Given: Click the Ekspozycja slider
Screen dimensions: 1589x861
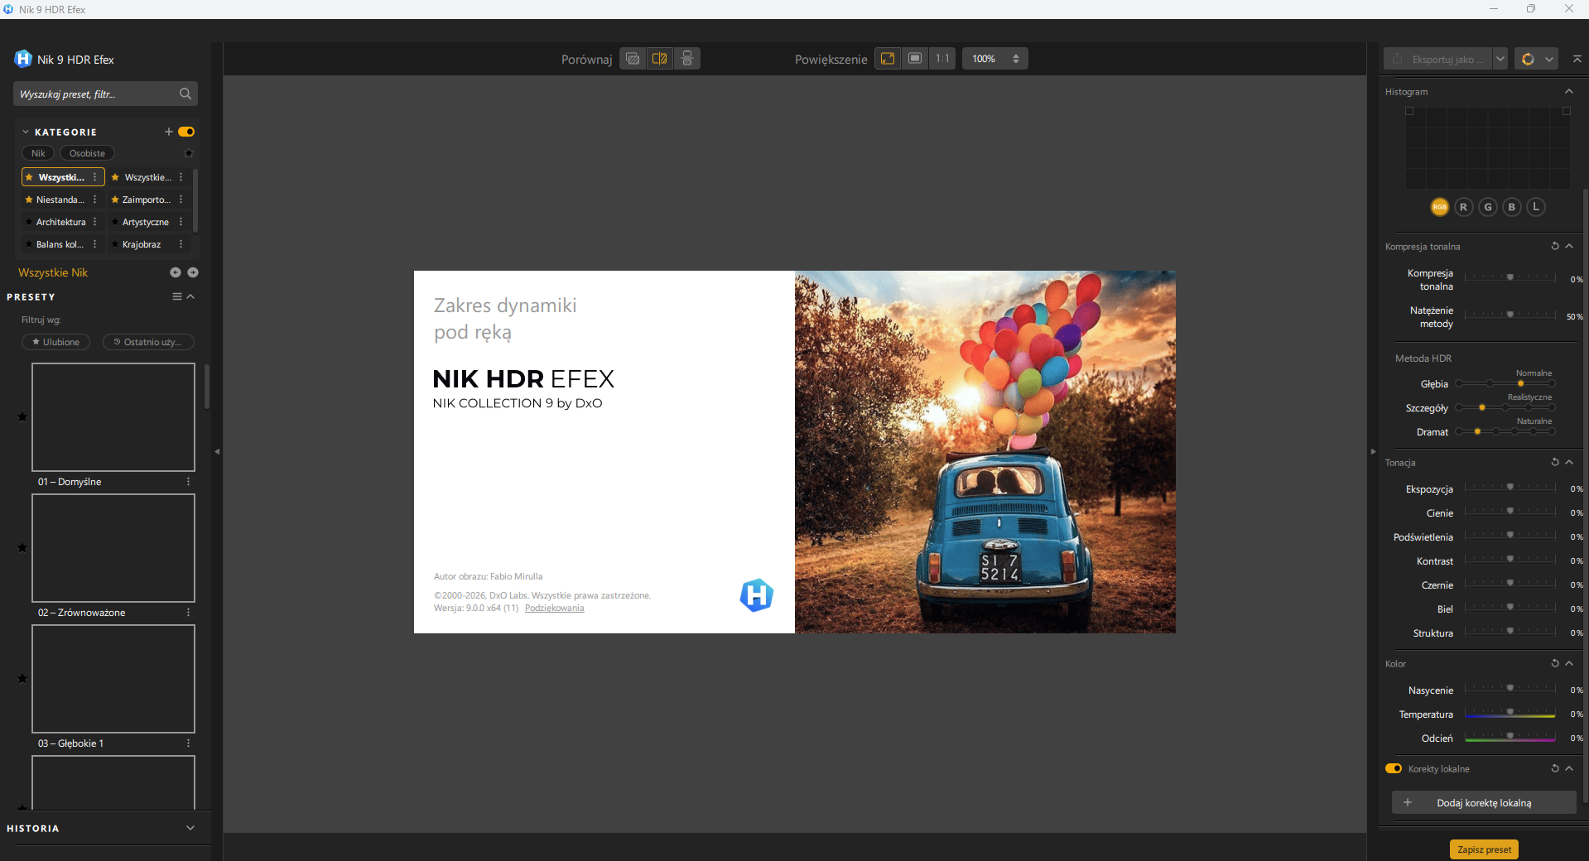Looking at the screenshot, I should tap(1510, 488).
